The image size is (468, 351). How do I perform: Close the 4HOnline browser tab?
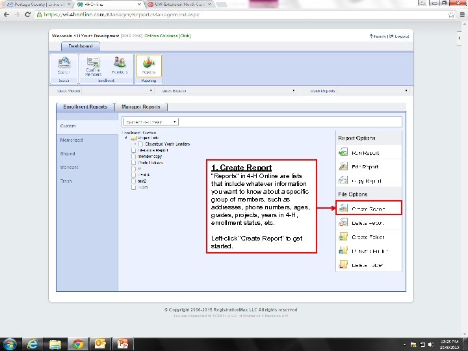click(x=139, y=5)
